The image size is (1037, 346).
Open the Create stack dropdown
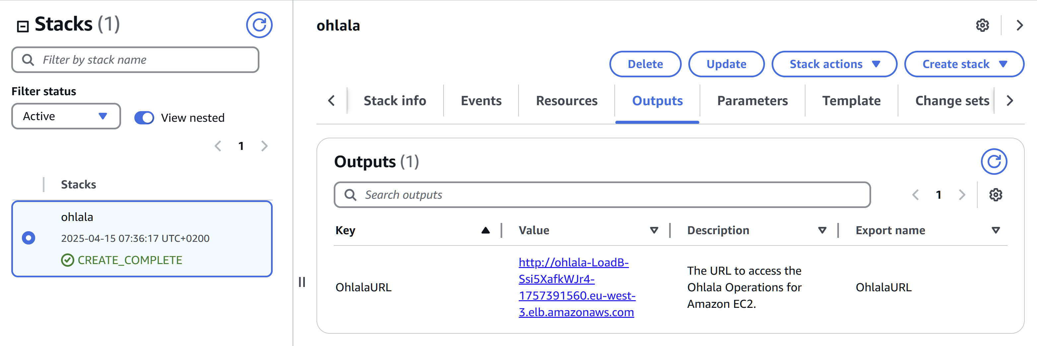(964, 64)
